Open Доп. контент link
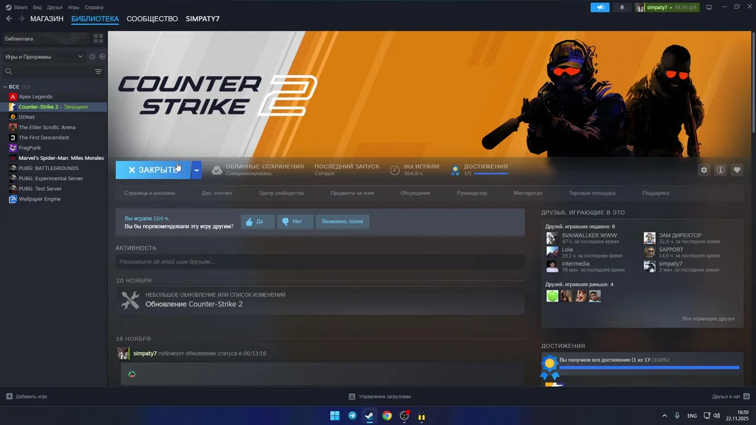The height and width of the screenshot is (425, 756). point(217,193)
